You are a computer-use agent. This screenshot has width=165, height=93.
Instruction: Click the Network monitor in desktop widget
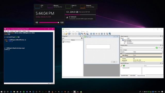[x=87, y=6]
